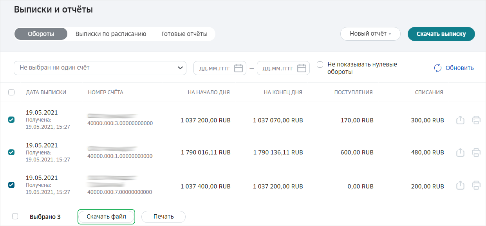Switch to 'Выписки по расписанию' tab
486x226 pixels.
tap(111, 34)
